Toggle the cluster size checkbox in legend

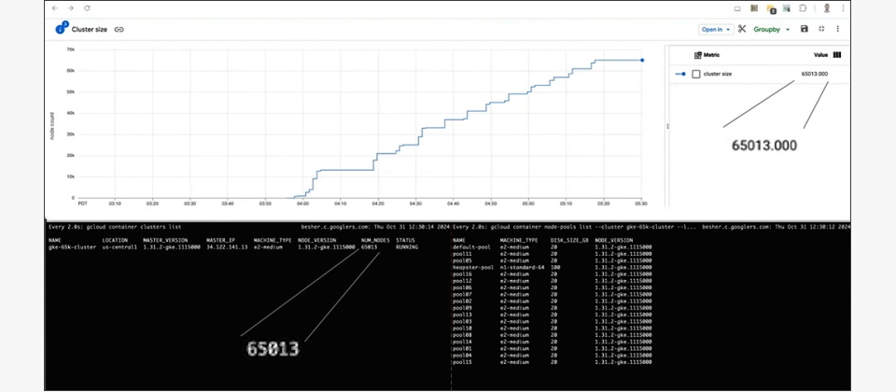click(x=696, y=74)
